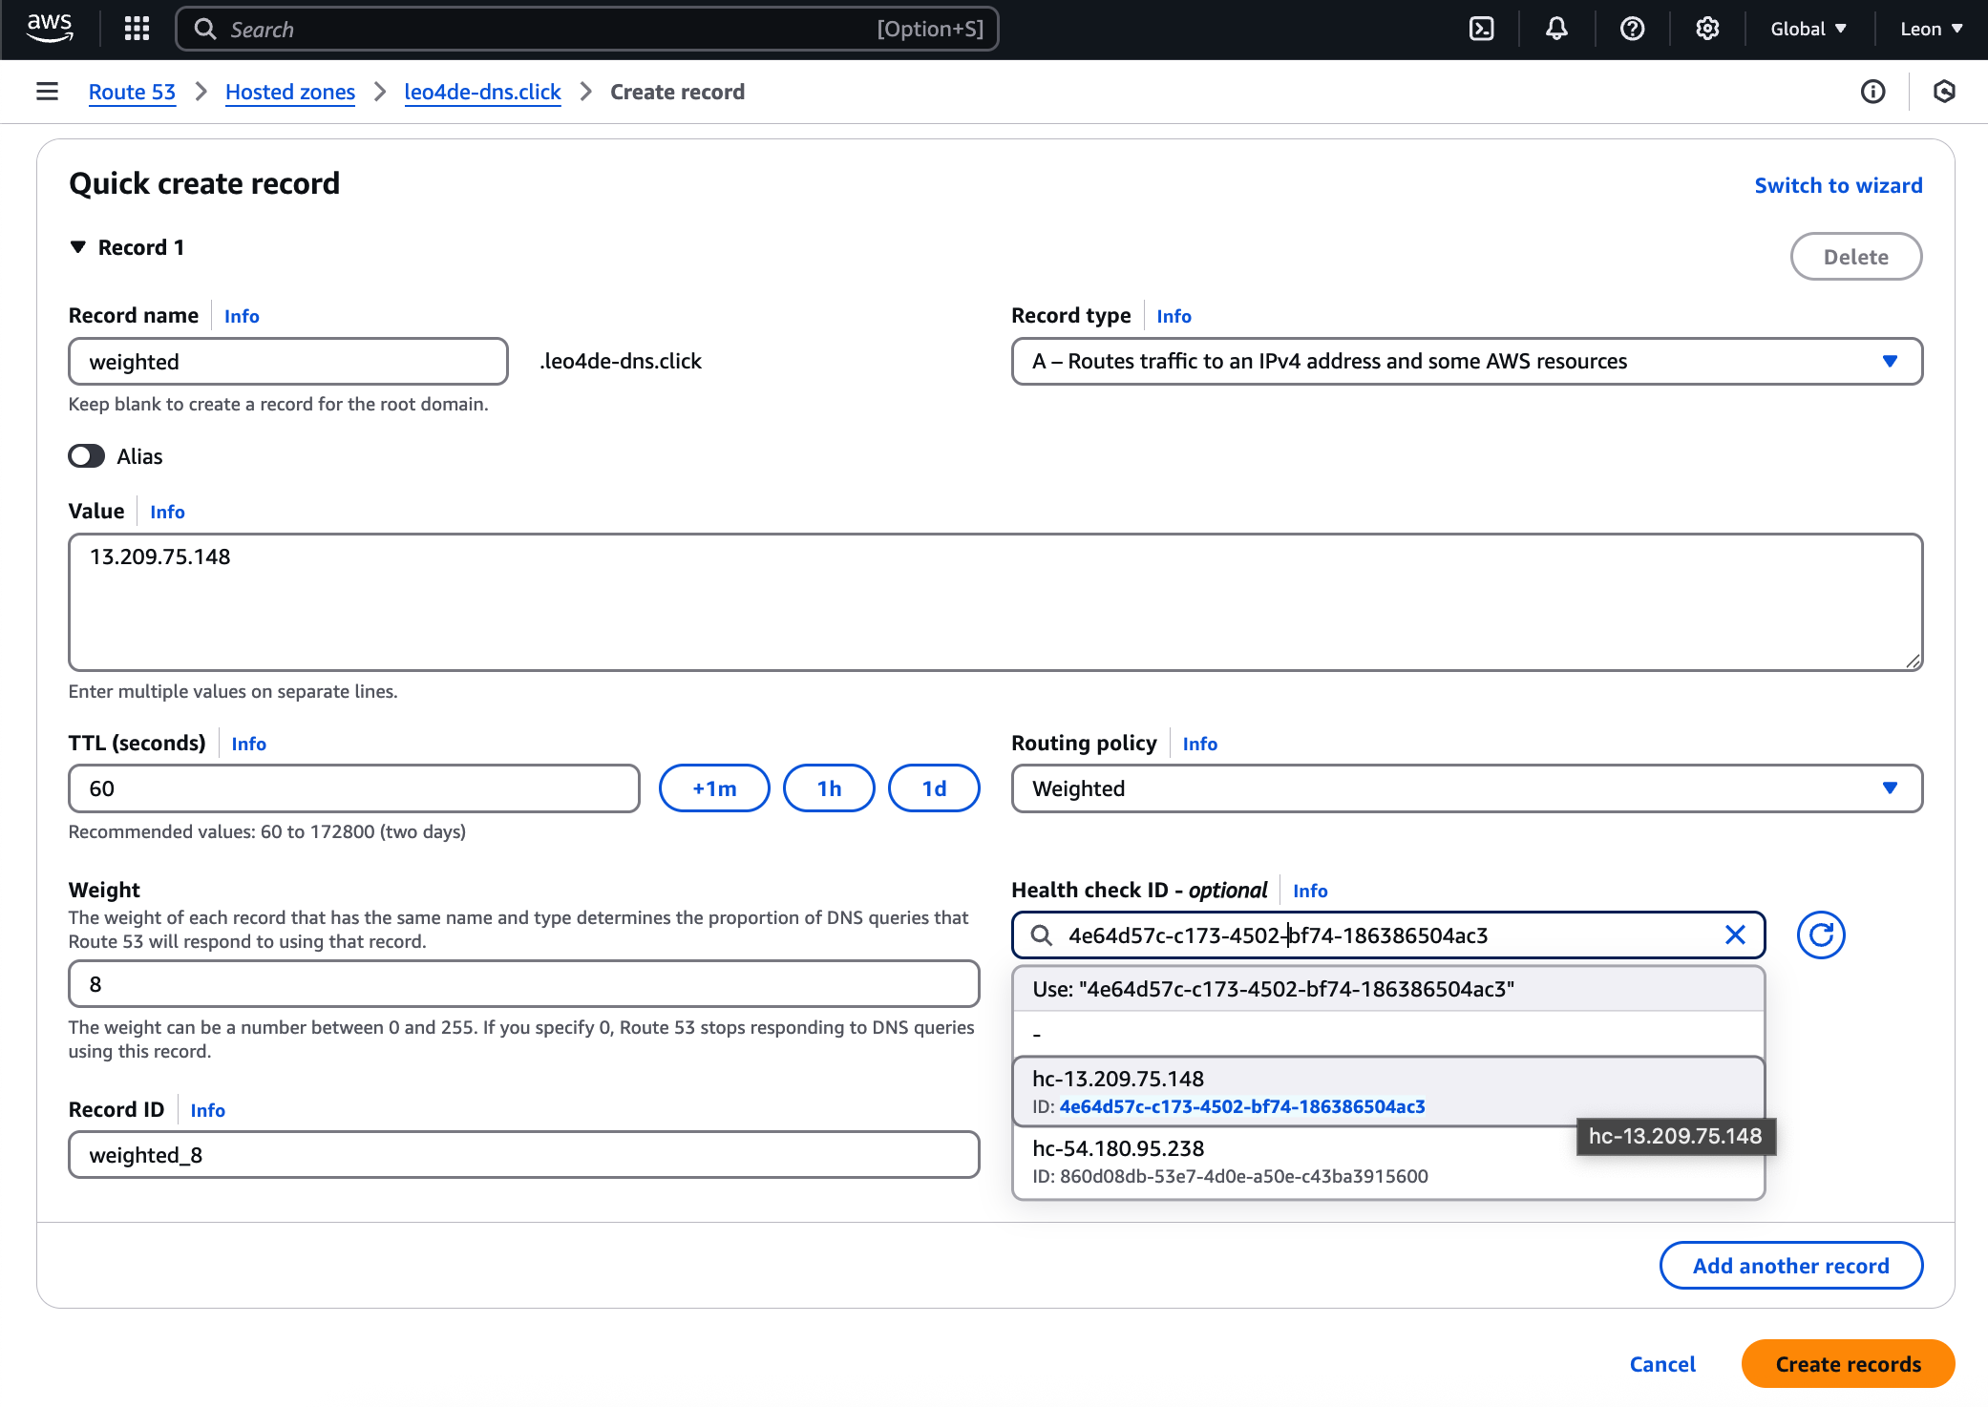1988x1407 pixels.
Task: Click the Switch to wizard link
Action: coord(1837,185)
